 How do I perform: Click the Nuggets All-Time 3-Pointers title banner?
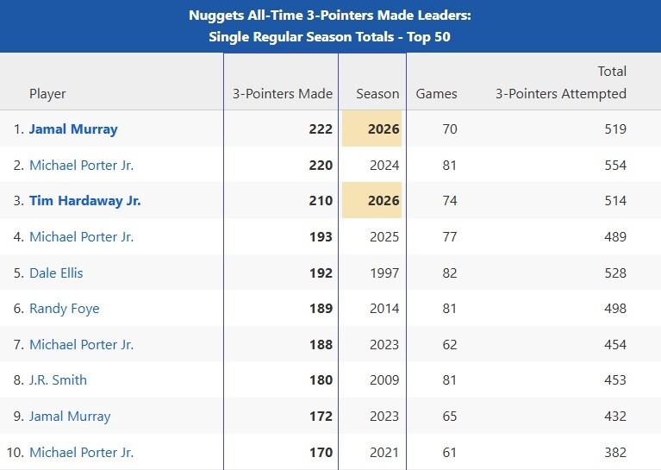(x=331, y=26)
